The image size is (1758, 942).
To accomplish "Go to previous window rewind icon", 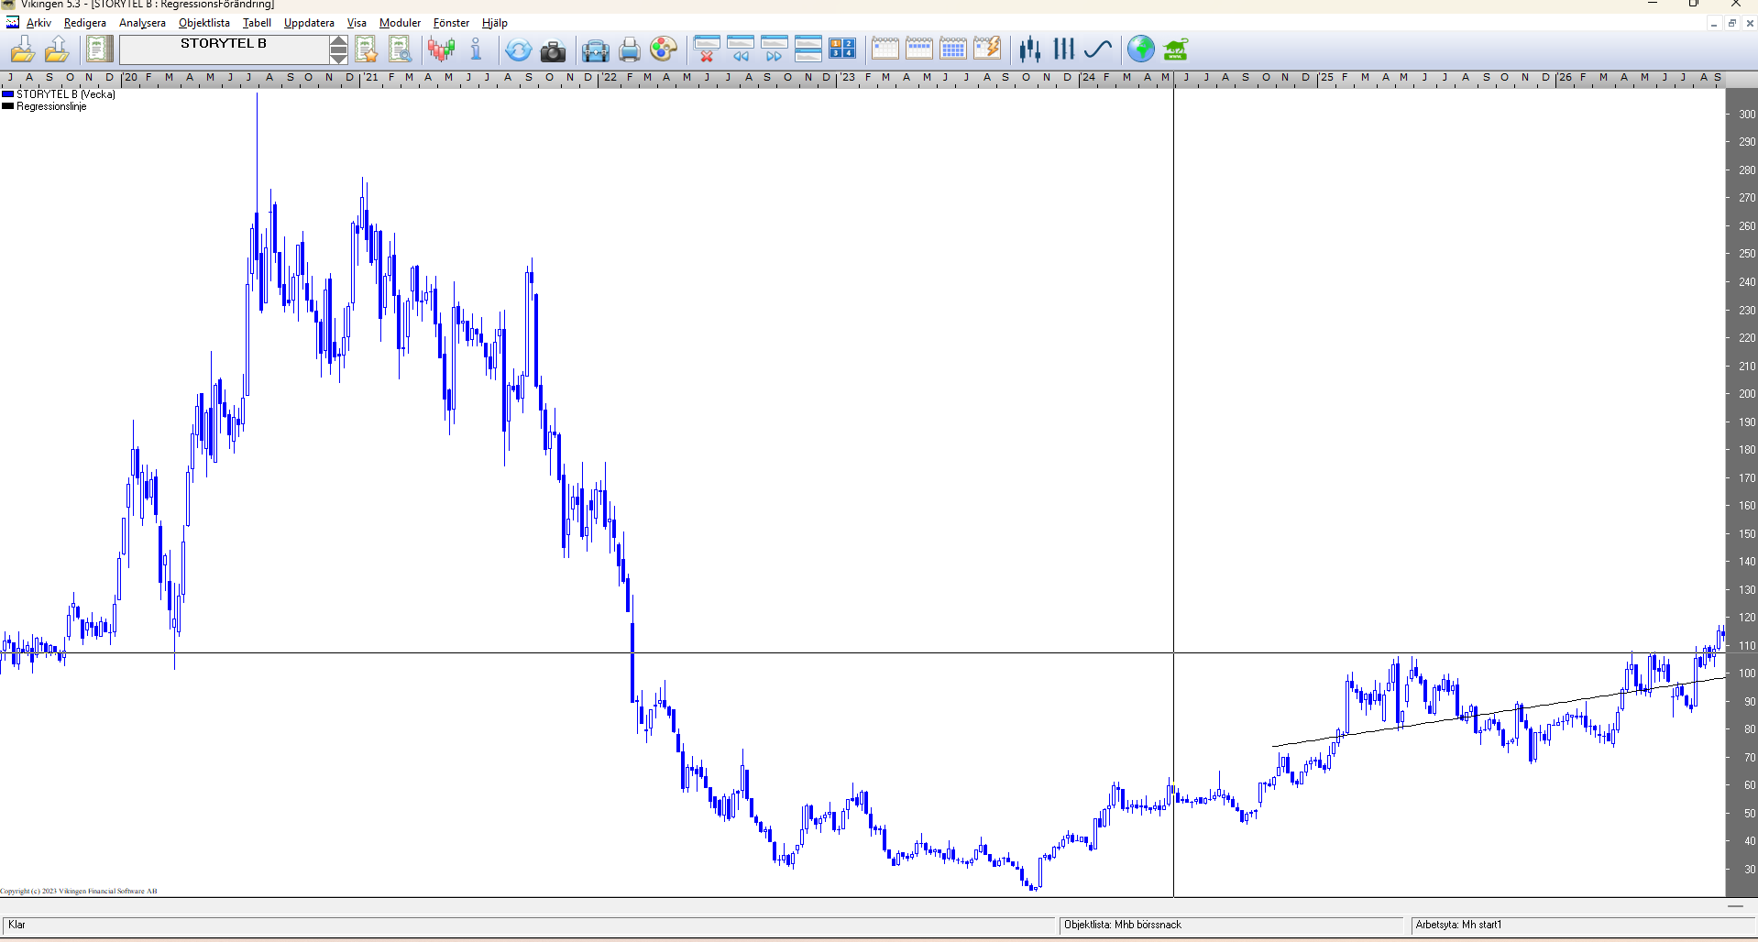I will [741, 49].
